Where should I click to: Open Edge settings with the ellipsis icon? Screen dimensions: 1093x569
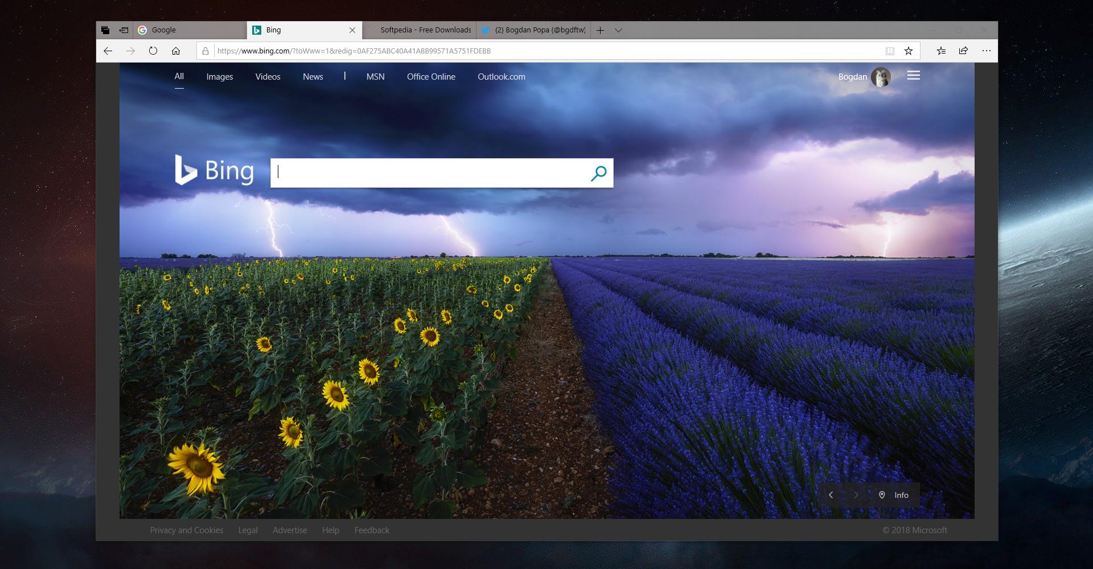986,51
